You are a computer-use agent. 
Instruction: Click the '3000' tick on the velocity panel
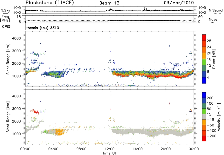point(16,109)
